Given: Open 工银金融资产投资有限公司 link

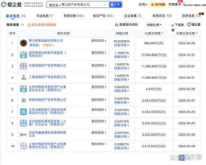Looking at the screenshot, I should (47, 77).
